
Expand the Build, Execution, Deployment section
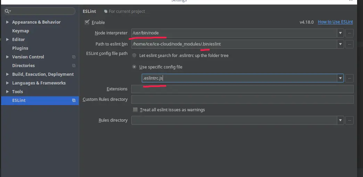tap(7, 74)
